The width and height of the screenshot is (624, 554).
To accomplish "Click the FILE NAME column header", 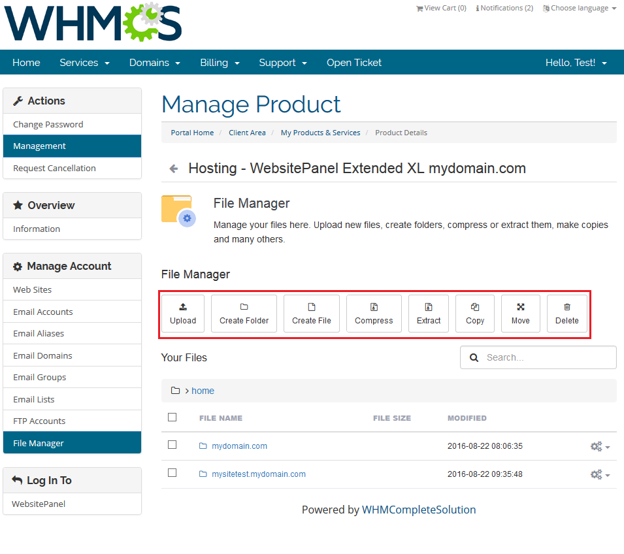I will 221,418.
